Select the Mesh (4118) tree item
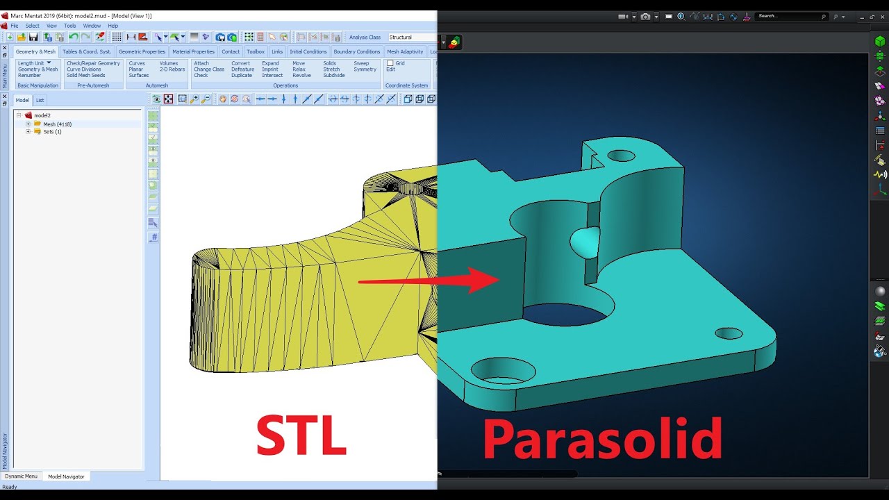Screen dimensions: 889x500 (57, 124)
